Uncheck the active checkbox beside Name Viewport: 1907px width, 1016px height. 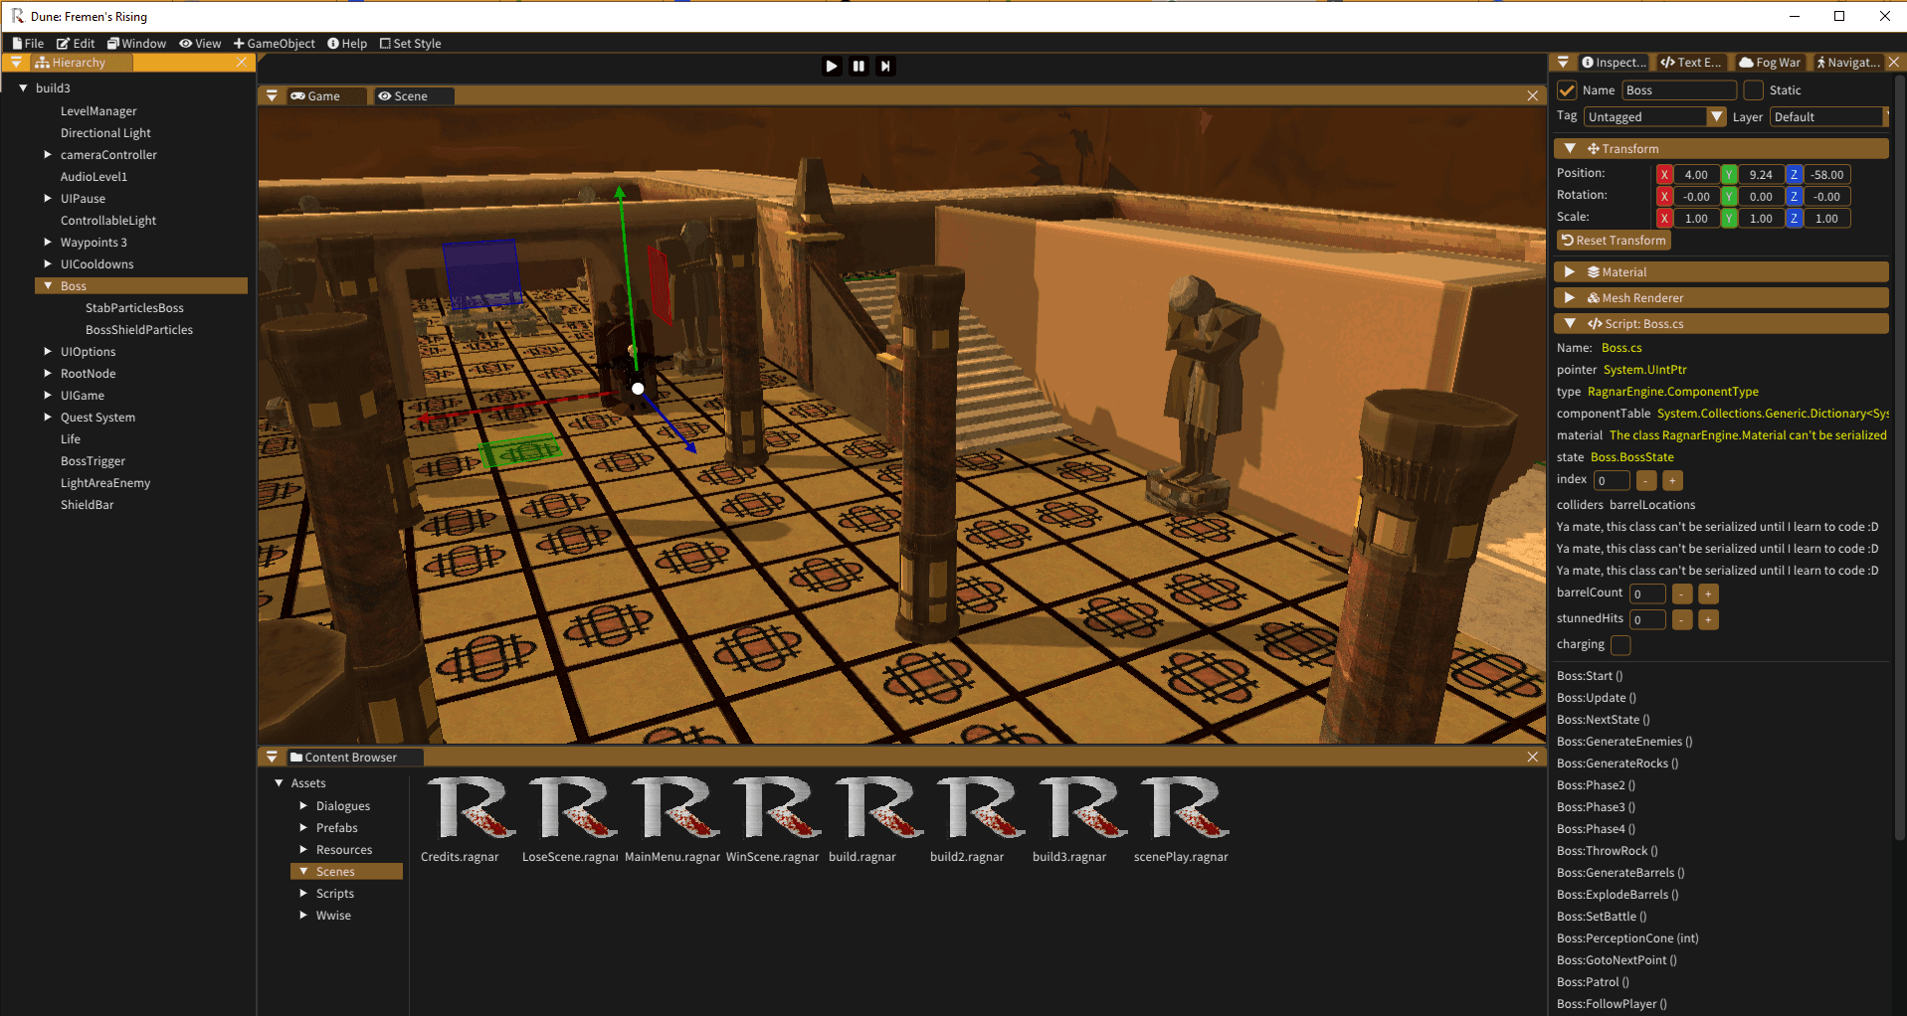(x=1567, y=90)
